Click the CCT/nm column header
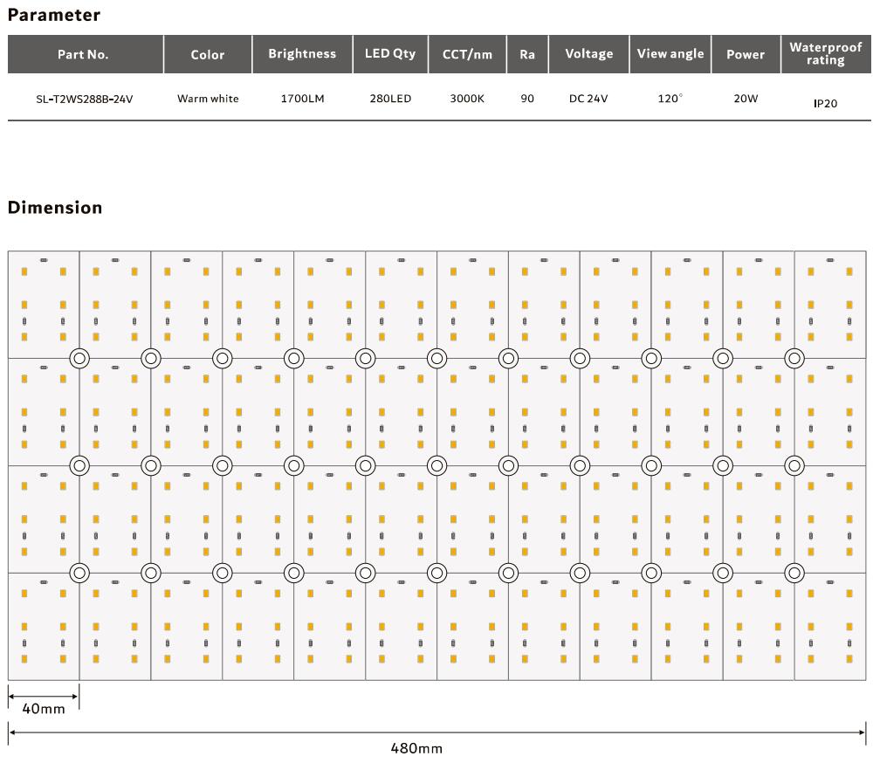This screenshot has height=763, width=873. pyautogui.click(x=467, y=54)
